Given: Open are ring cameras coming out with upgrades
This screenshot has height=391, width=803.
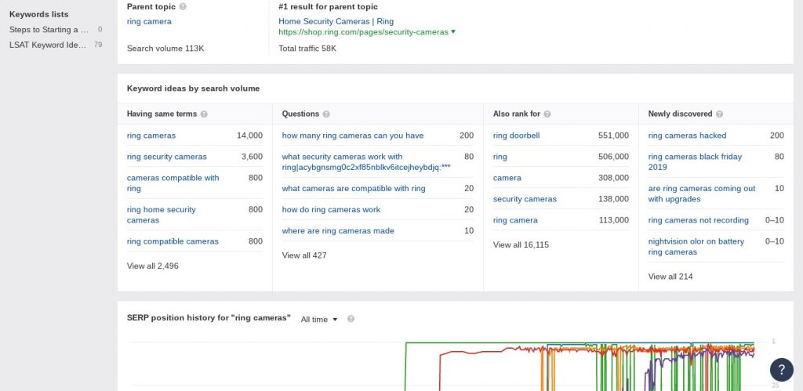Looking at the screenshot, I should pos(702,194).
